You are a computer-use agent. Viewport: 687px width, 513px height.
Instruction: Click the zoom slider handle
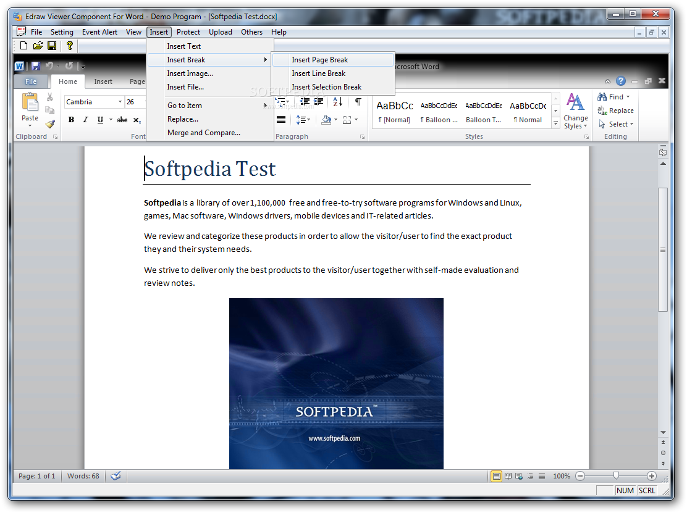coord(616,475)
